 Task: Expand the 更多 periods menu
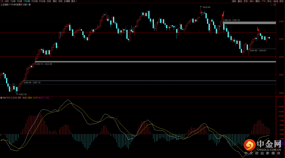(74, 1)
